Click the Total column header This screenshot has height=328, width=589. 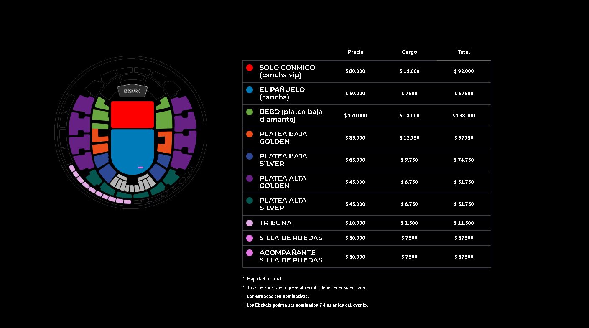464,52
